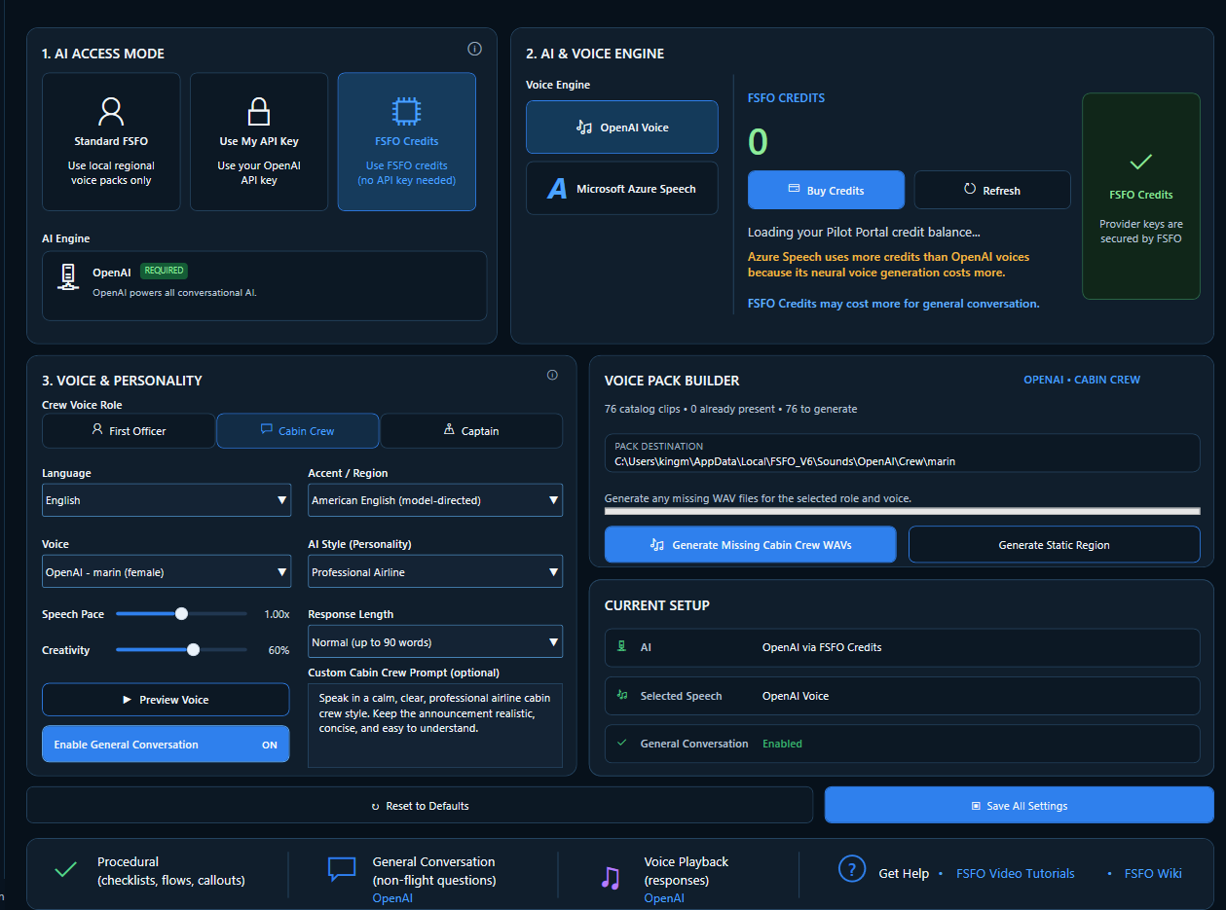Open the FSFO Video Tutorials link

click(1016, 873)
